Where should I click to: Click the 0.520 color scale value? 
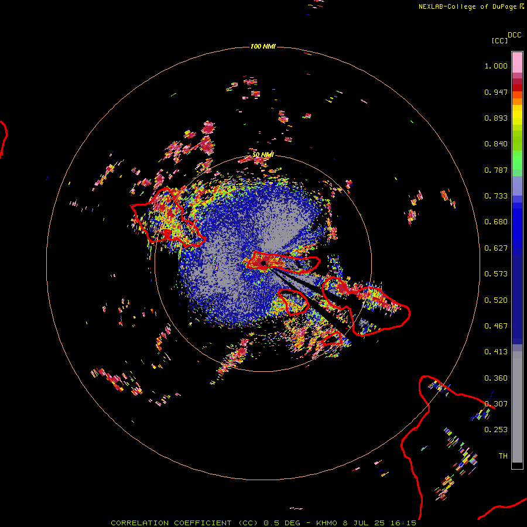pyautogui.click(x=496, y=300)
